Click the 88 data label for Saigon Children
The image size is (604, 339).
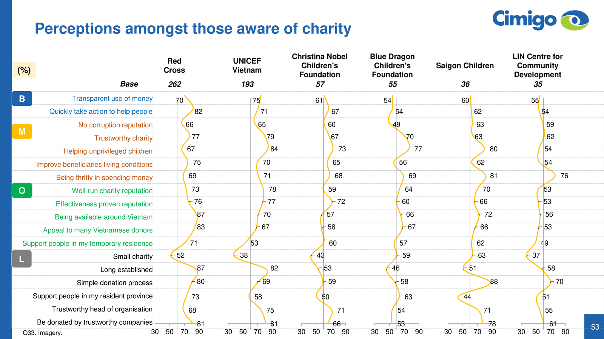(494, 282)
